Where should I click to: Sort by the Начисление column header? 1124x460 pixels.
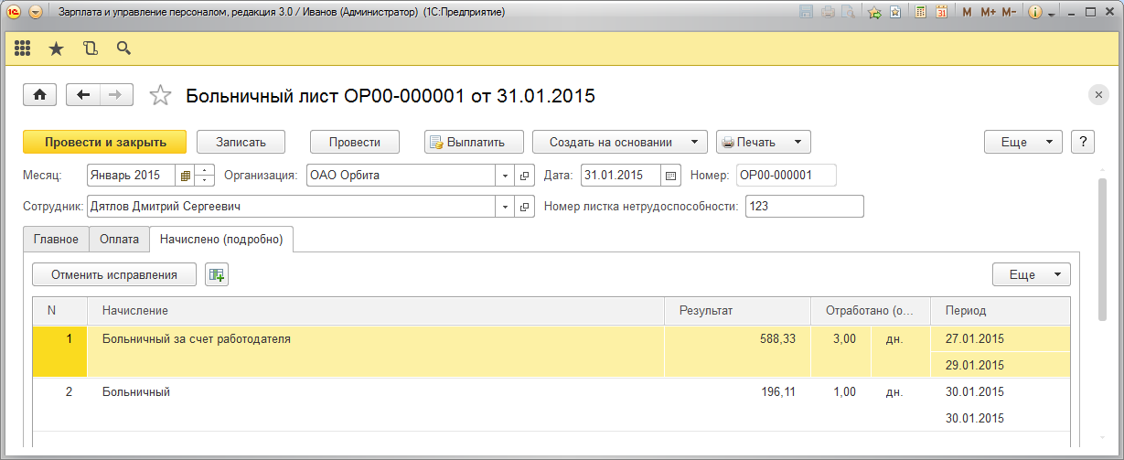[x=376, y=311]
